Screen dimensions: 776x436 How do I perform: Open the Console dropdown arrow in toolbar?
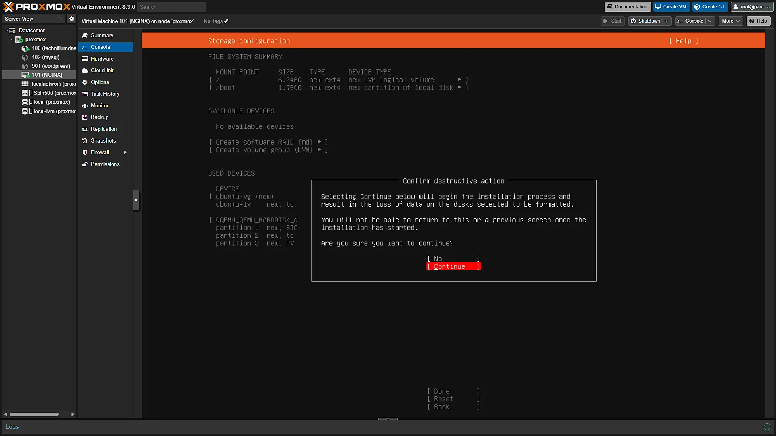coord(710,21)
